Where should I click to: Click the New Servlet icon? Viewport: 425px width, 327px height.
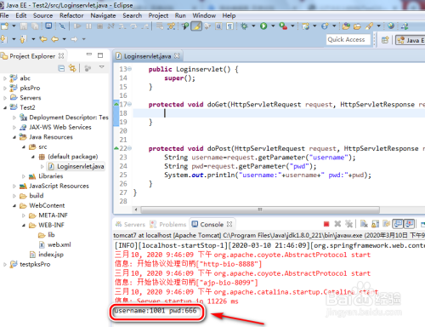(x=325, y=26)
